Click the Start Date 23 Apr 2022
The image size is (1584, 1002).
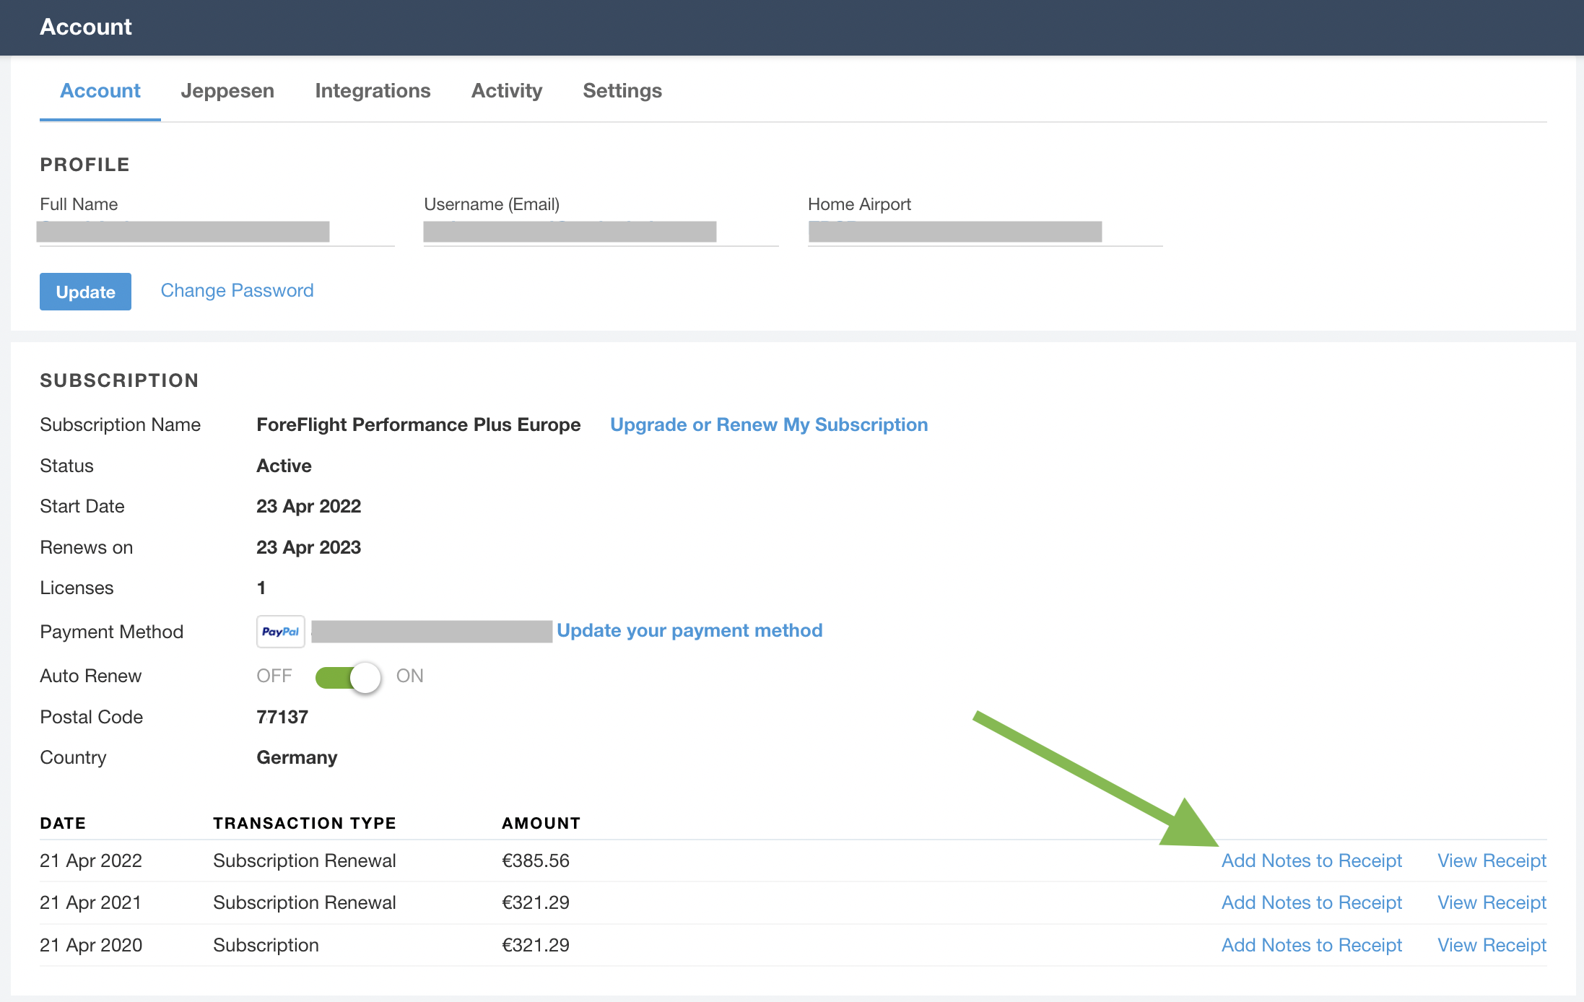308,506
